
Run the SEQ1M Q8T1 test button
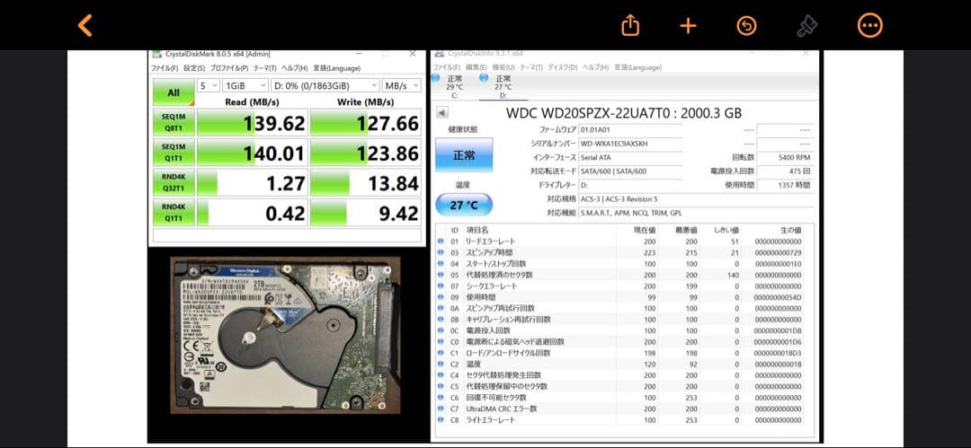[174, 122]
